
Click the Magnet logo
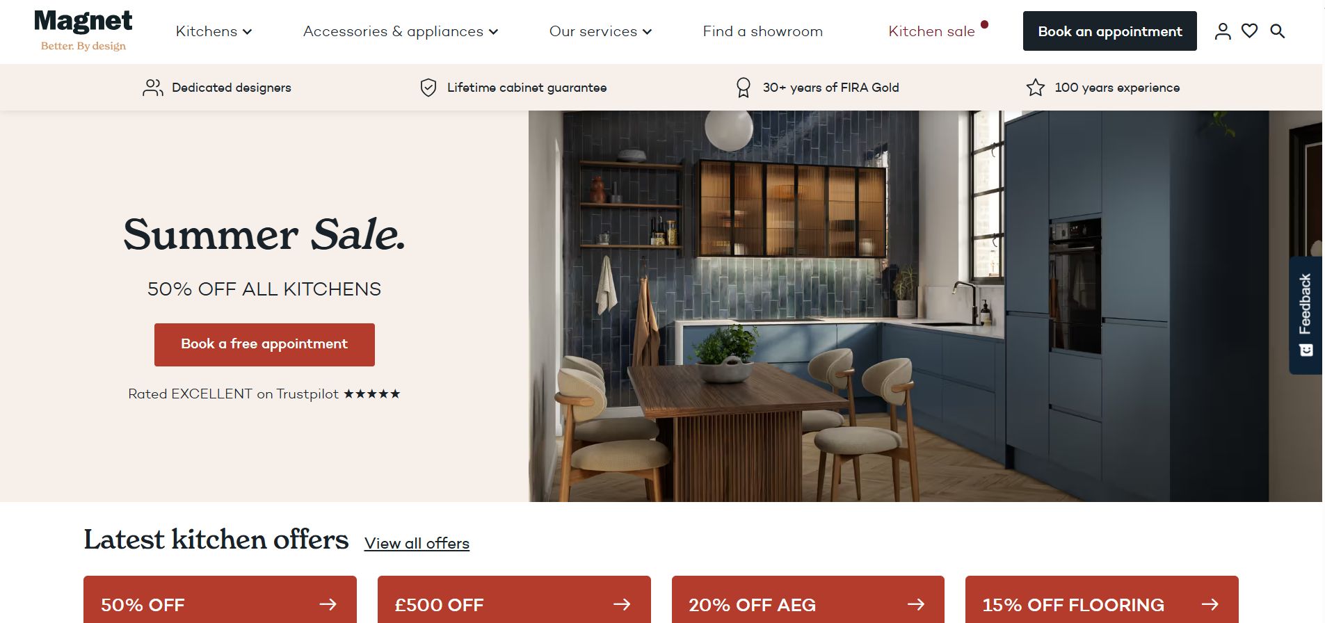pyautogui.click(x=83, y=31)
